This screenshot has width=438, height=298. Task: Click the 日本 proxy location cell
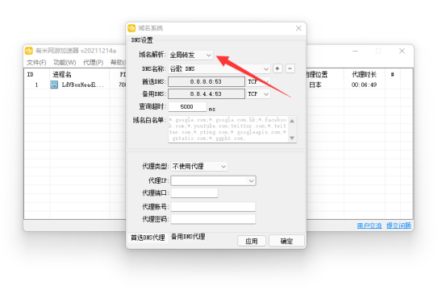click(315, 85)
